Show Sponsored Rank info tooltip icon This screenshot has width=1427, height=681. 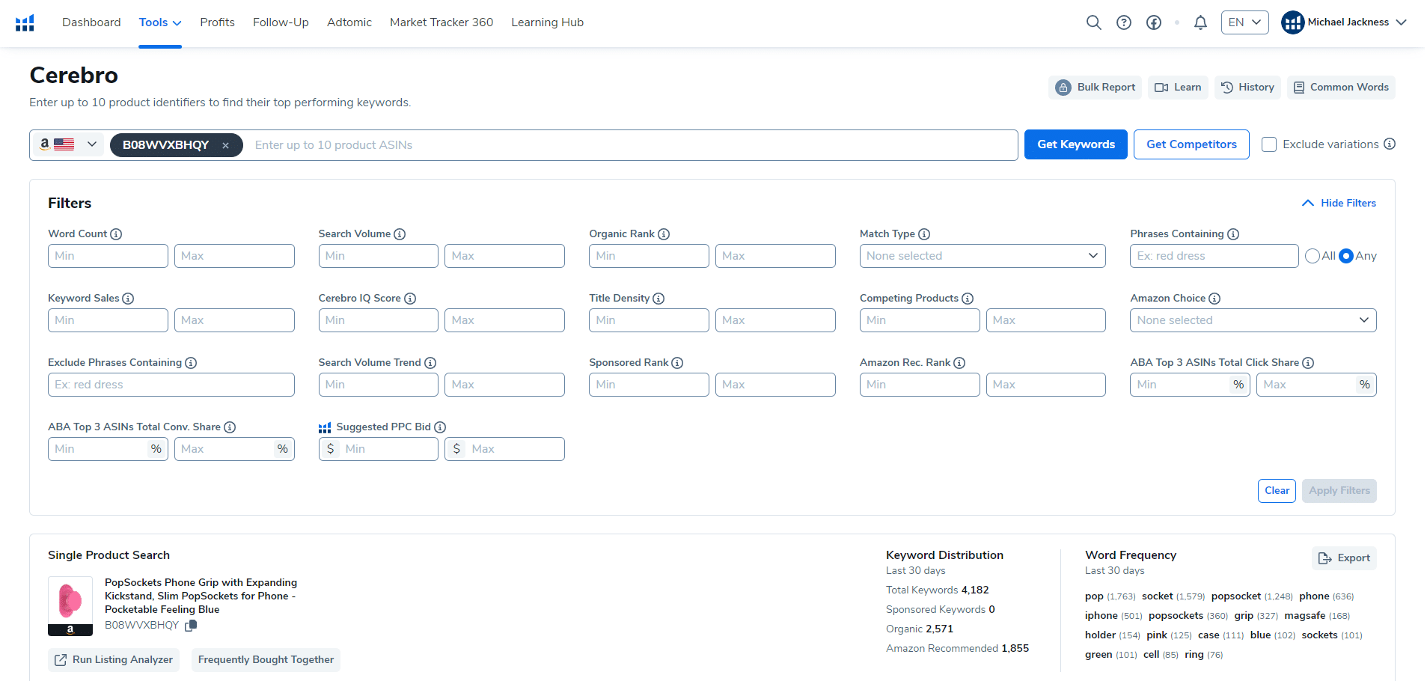(x=677, y=363)
